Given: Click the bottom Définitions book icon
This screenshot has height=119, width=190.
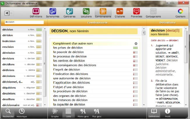Looking at the screenshot, I should tap(154, 111).
